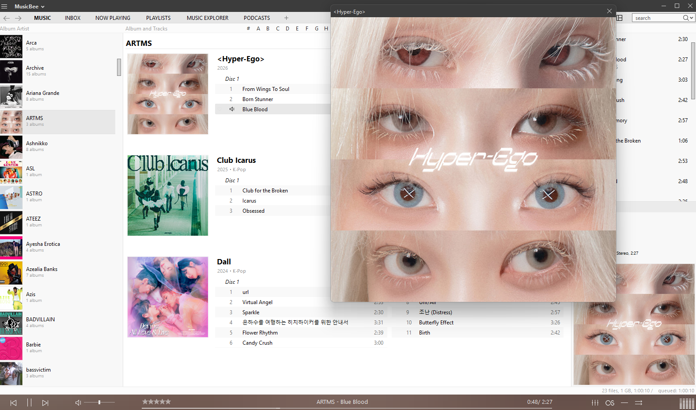Jump to # in the alphabet bar

(x=248, y=29)
